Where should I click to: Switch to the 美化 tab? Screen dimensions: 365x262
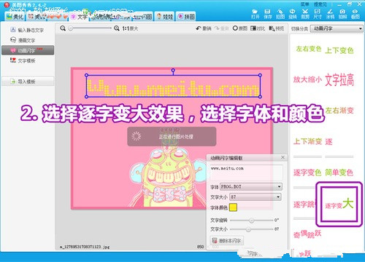click(x=15, y=17)
